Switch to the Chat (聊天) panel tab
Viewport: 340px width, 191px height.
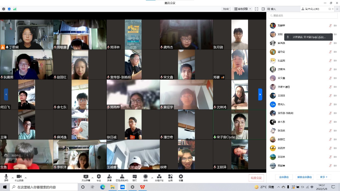(272, 9)
